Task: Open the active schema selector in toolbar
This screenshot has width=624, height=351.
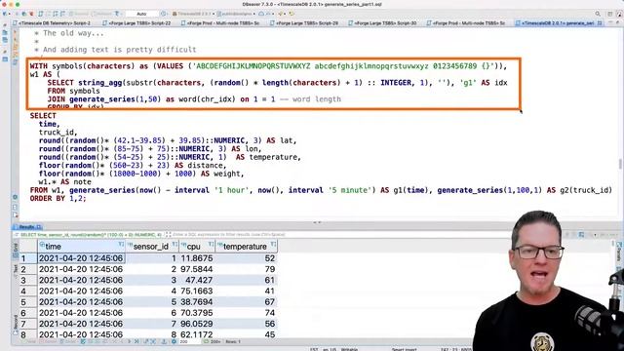Action: point(236,14)
